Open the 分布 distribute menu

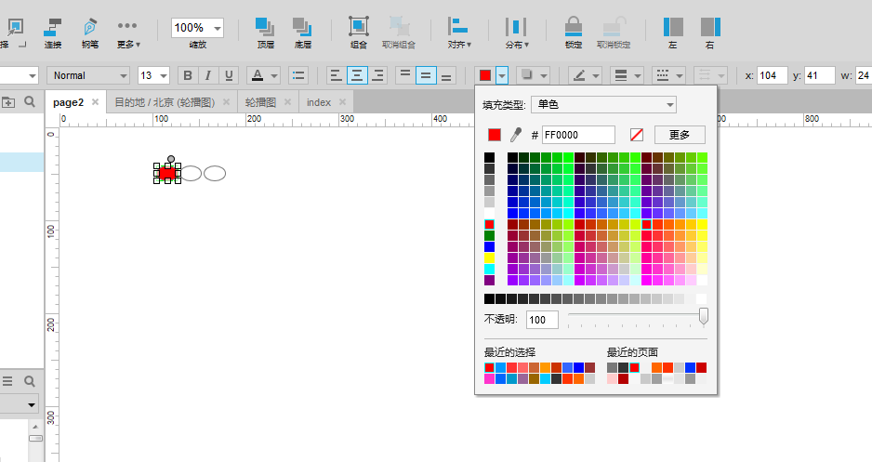[517, 33]
